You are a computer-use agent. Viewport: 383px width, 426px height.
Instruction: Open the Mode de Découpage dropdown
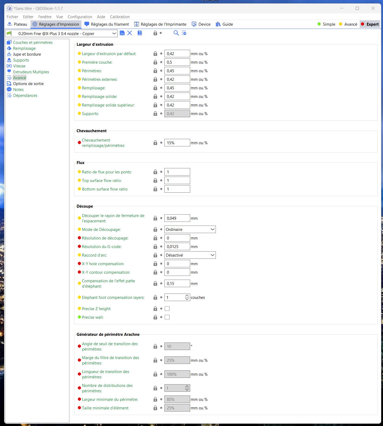tap(190, 229)
